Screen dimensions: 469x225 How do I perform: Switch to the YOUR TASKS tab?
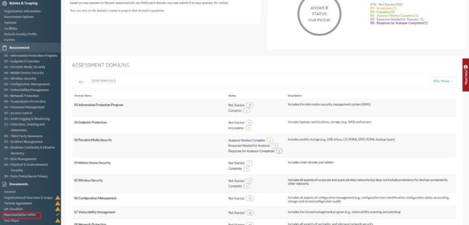click(104, 81)
